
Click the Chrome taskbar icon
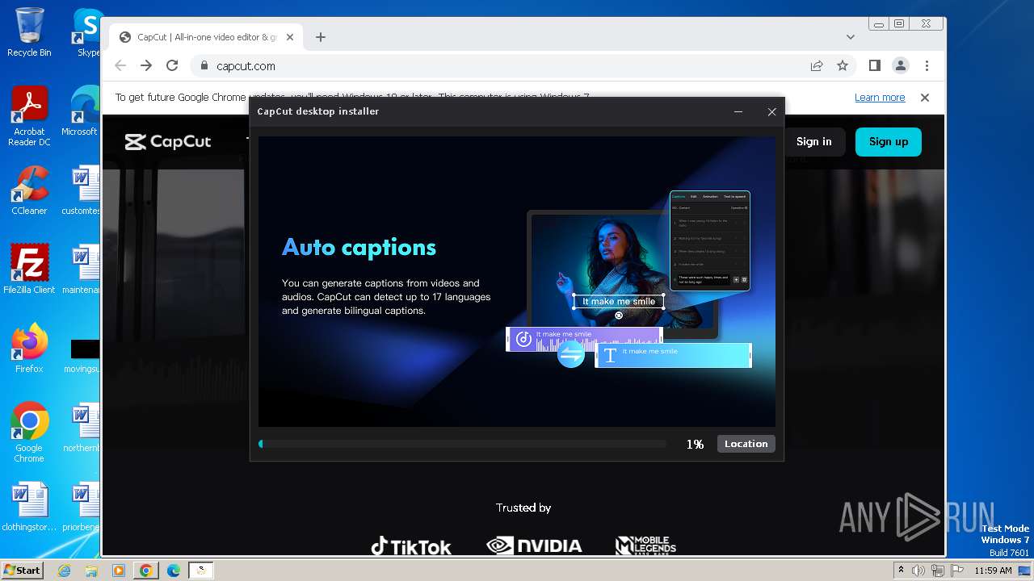(x=146, y=571)
